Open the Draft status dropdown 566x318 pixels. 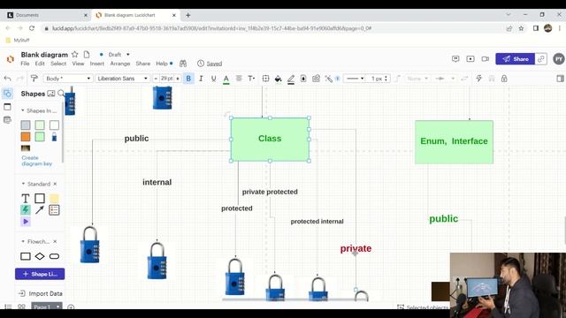coord(119,55)
